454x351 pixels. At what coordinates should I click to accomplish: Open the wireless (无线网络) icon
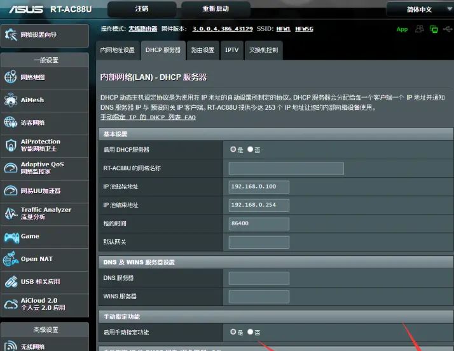[x=11, y=347]
